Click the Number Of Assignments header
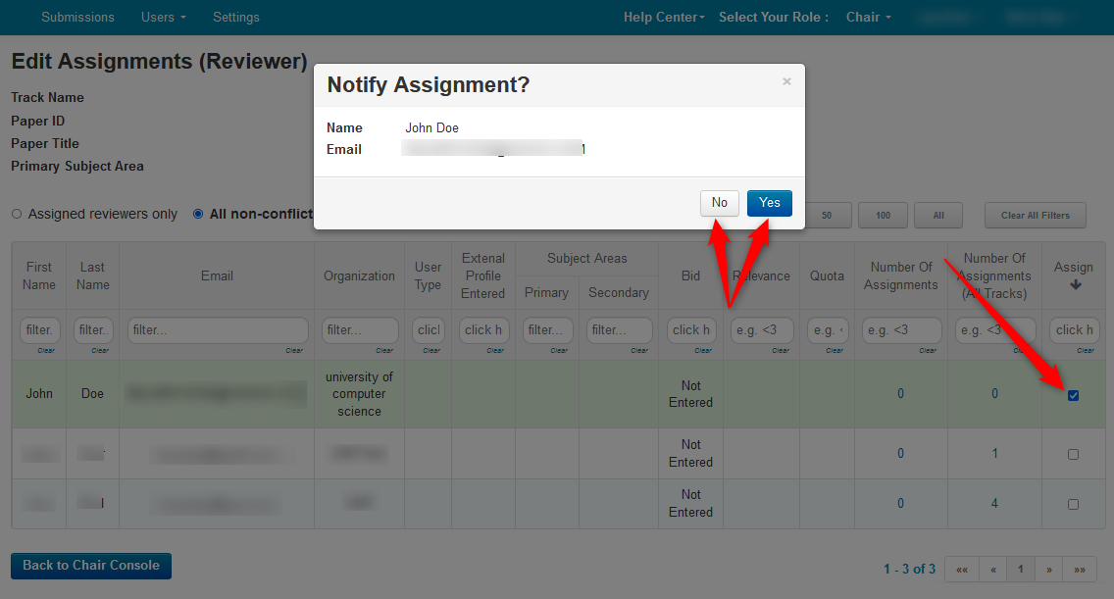The width and height of the screenshot is (1114, 599). click(901, 275)
